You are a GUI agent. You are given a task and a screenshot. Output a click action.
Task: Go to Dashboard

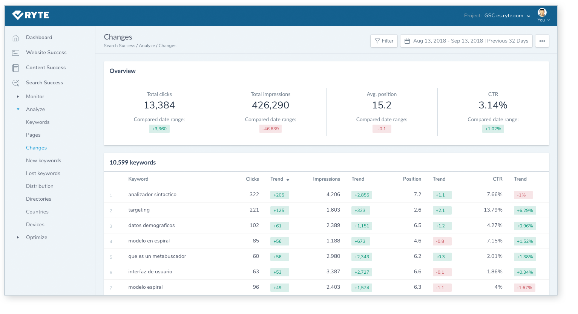coord(39,38)
